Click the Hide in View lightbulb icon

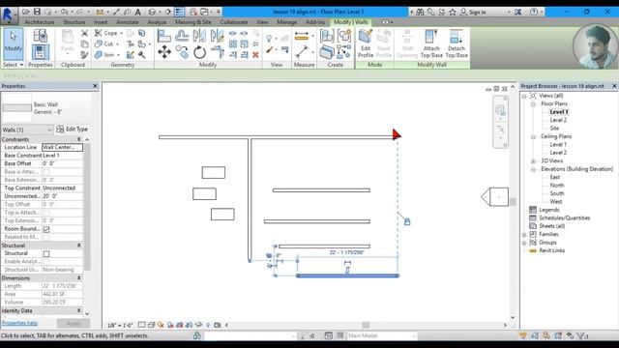tap(269, 39)
